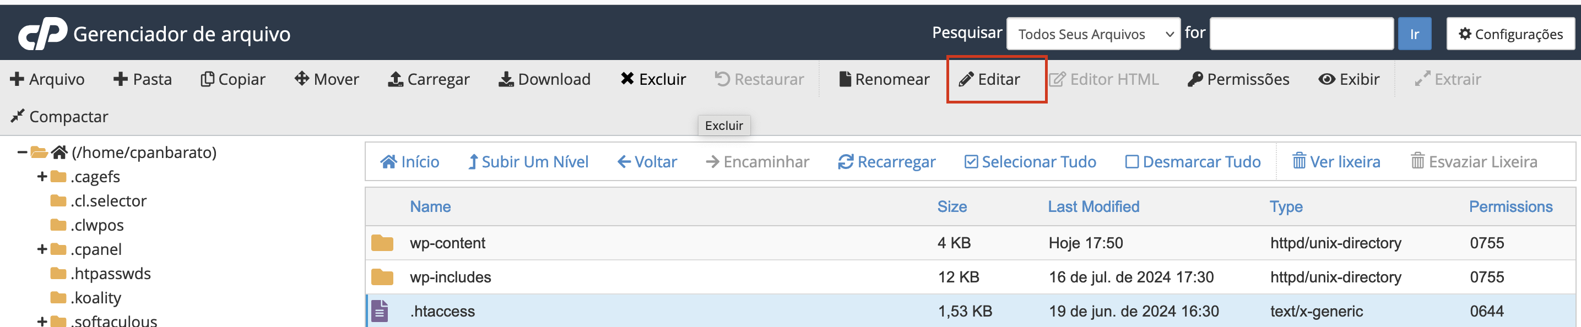Viewport: 1581px width, 327px height.
Task: Sort files by Name column header
Action: click(x=430, y=207)
